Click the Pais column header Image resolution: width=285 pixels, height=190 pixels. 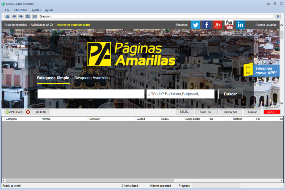219,119
